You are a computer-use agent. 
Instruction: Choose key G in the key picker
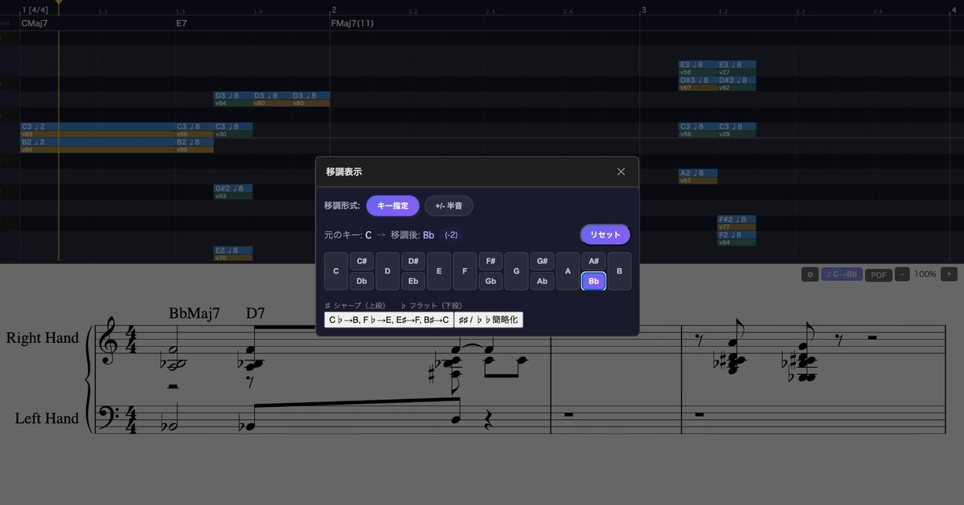pyautogui.click(x=516, y=271)
